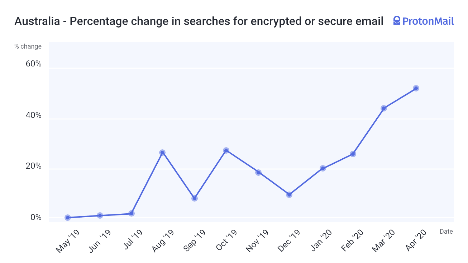Click the 60% y-axis label
Screen dimensions: 468x263
[34, 64]
